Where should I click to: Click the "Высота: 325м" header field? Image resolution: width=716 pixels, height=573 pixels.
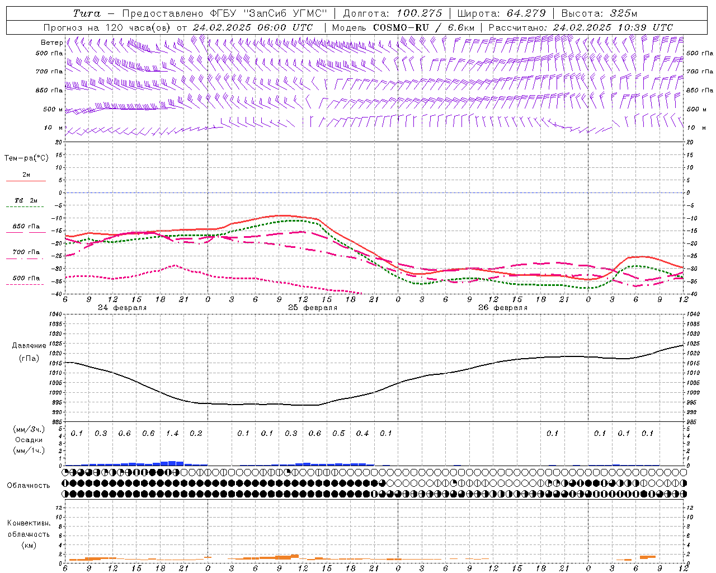599,13
